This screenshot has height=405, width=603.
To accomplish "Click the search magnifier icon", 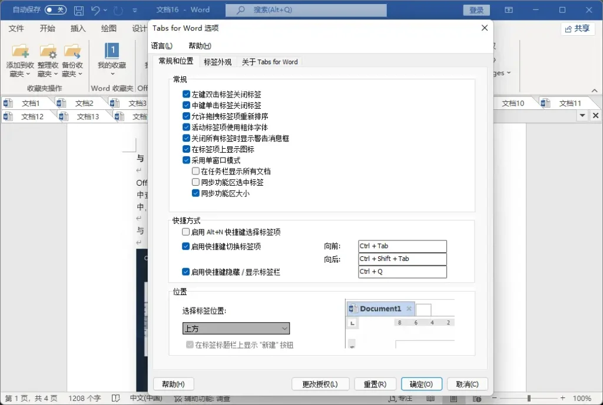I will coord(240,10).
